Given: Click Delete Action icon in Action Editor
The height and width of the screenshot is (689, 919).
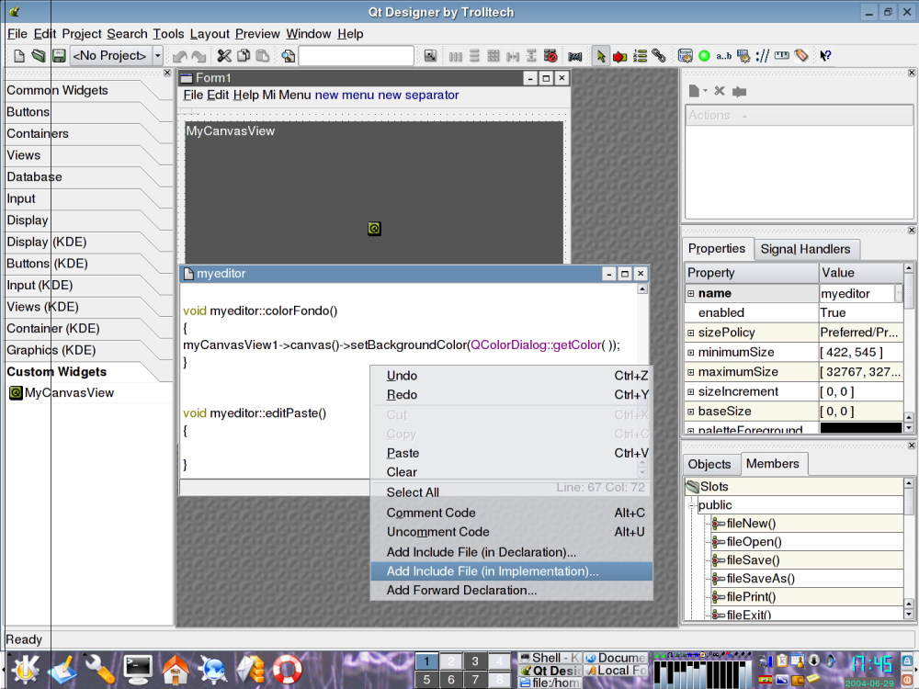Looking at the screenshot, I should (720, 91).
